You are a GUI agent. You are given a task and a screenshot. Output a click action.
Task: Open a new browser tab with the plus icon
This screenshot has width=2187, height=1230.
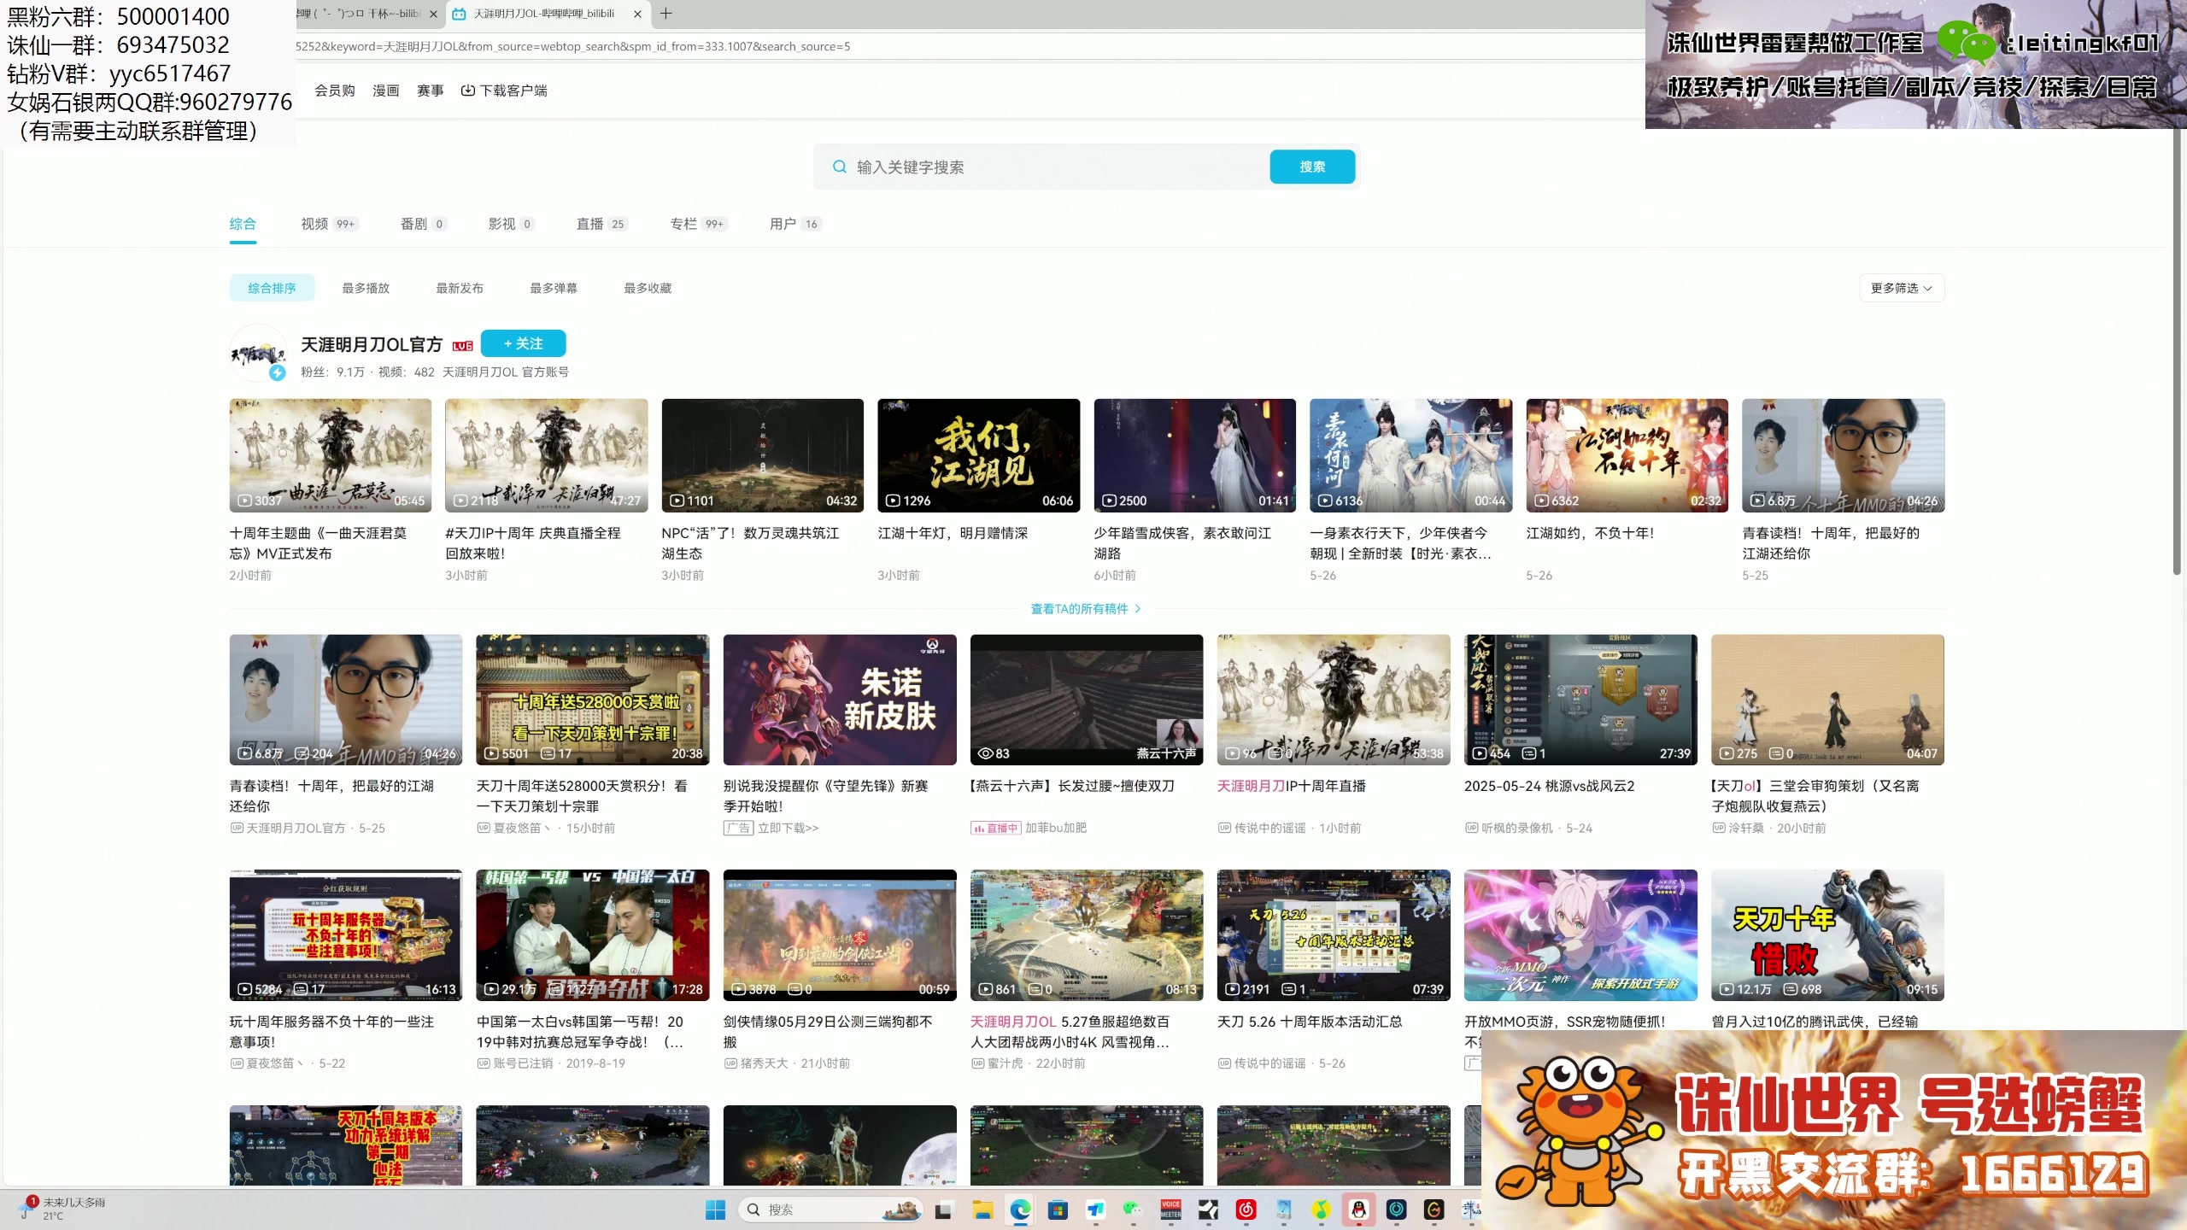[x=666, y=14]
